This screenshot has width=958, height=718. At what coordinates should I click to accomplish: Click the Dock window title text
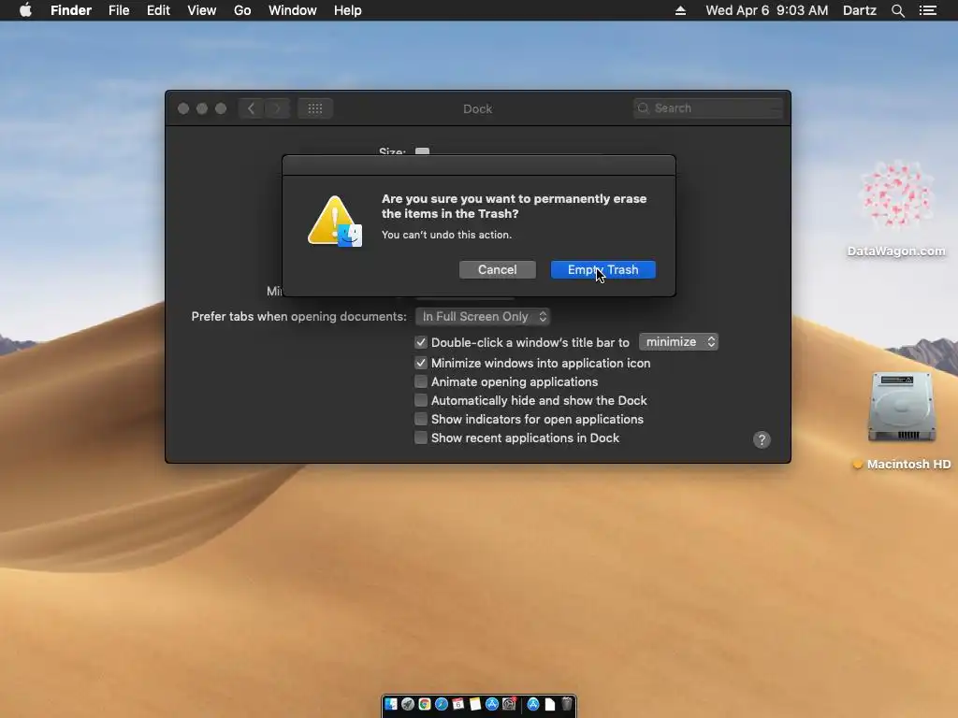click(x=478, y=108)
